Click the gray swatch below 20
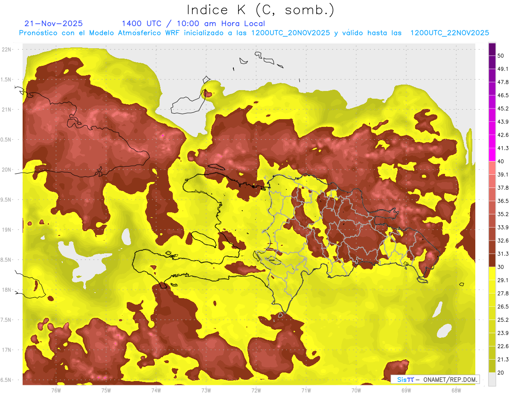 tap(492, 379)
